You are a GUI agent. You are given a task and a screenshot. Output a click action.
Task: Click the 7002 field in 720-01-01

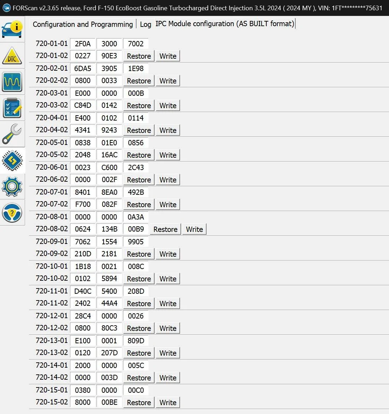click(136, 43)
